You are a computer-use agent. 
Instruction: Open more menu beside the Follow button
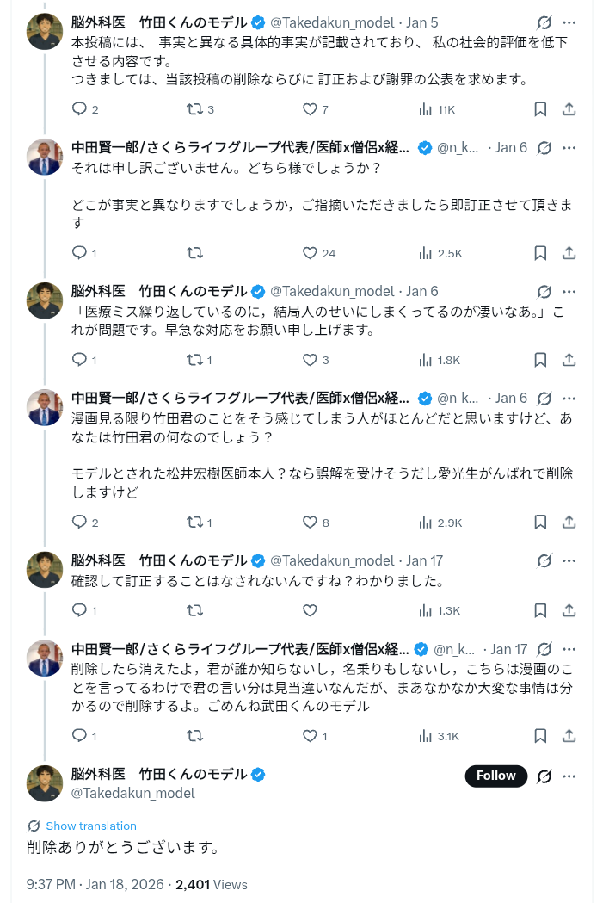click(x=569, y=776)
